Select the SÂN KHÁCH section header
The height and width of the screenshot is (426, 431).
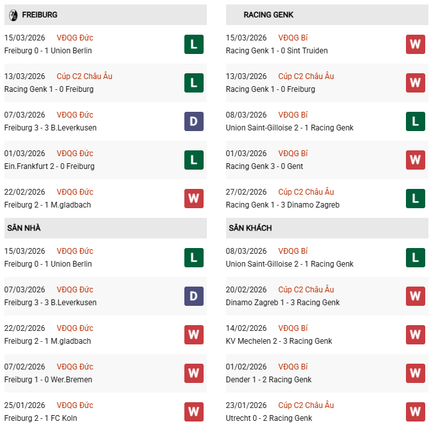coord(250,228)
